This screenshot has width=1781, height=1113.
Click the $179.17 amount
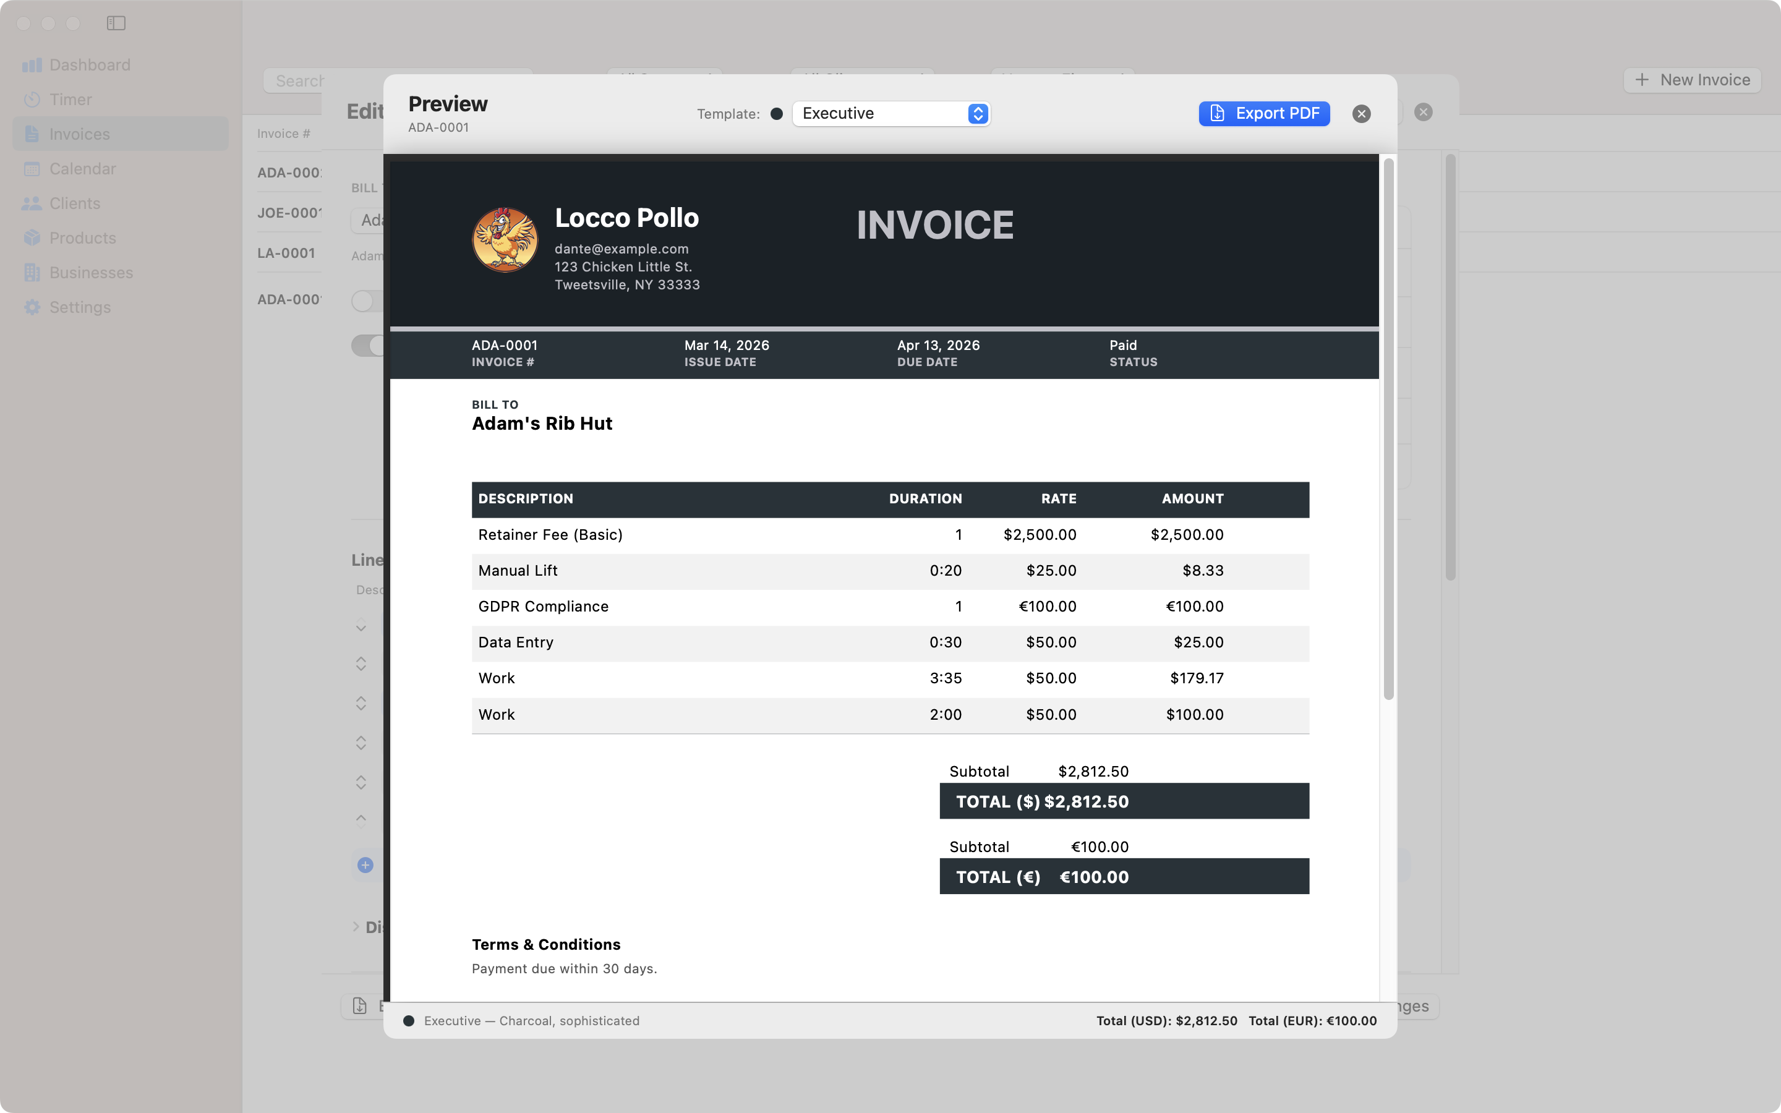[1197, 678]
